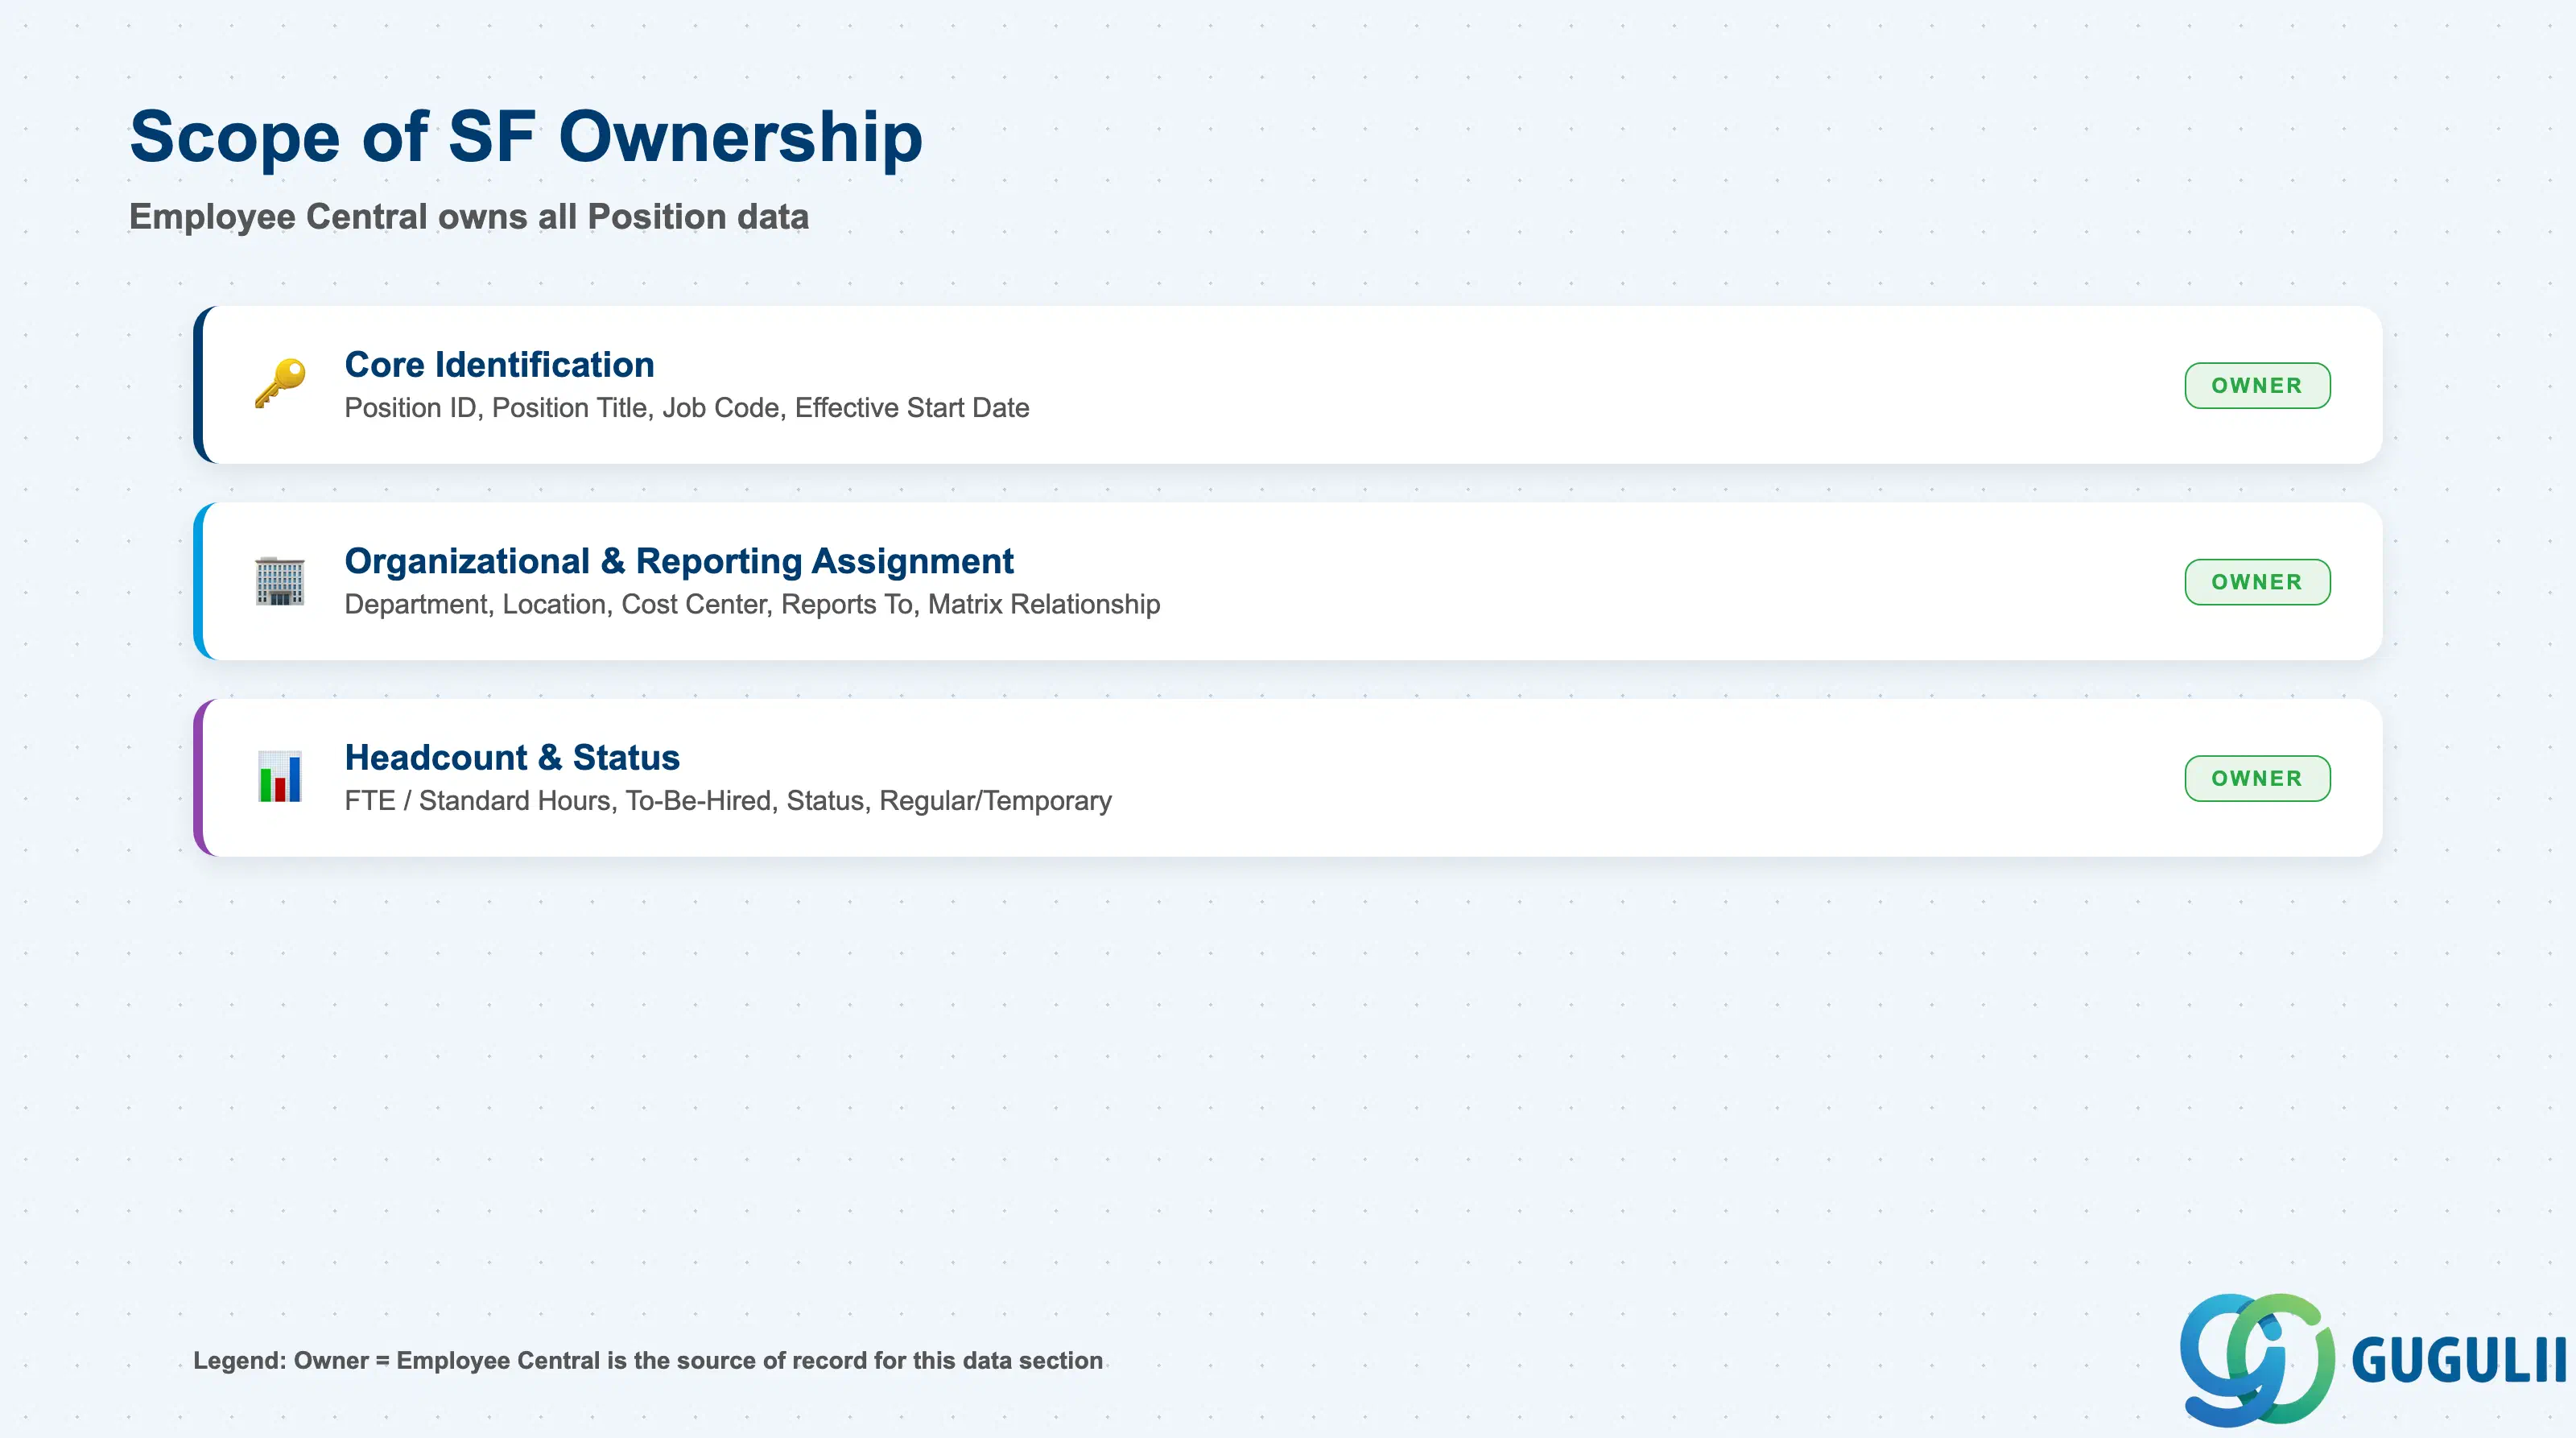
Task: Click the office building icon on the Organizational card
Action: [x=280, y=581]
